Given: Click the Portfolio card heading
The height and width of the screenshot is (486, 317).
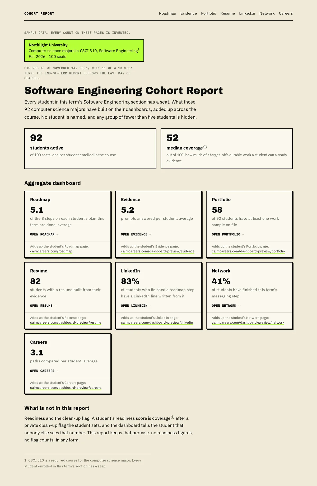Looking at the screenshot, I should [x=221, y=200].
